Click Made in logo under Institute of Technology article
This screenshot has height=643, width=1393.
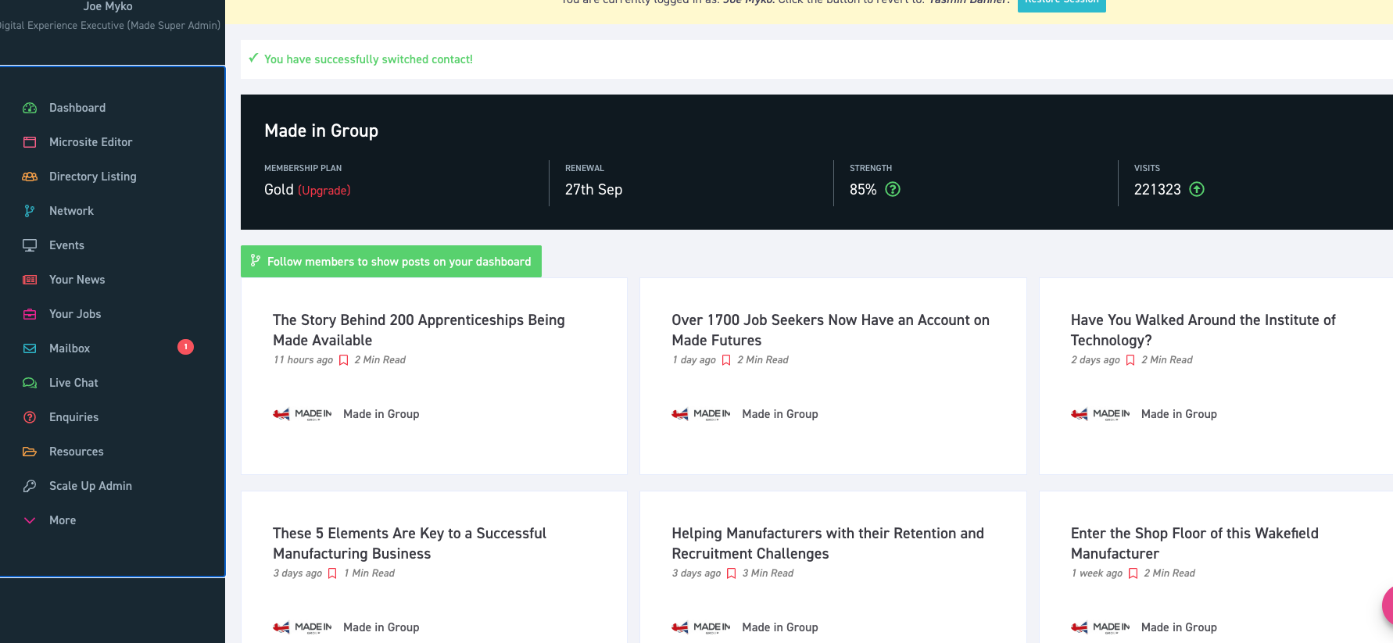(1101, 414)
